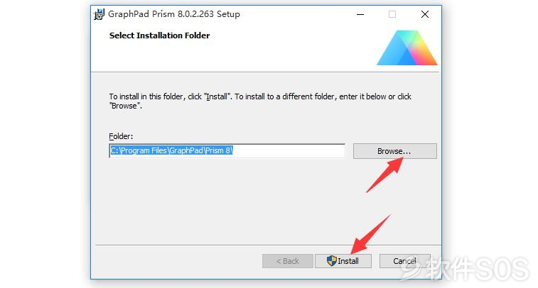
Task: Open the Browse... folder chooser
Action: 395,151
